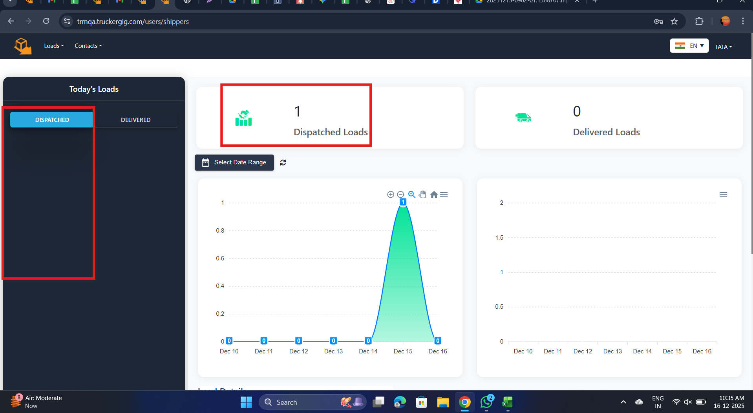Click the browser back arrow

(x=11, y=21)
